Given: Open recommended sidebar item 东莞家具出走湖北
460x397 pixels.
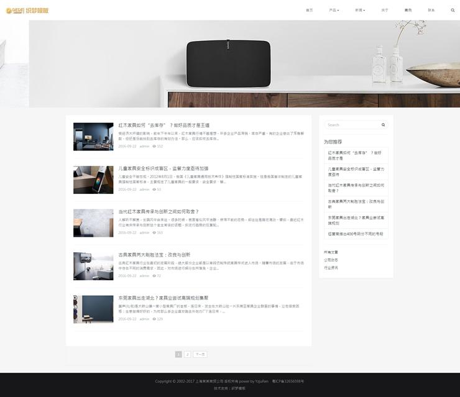Looking at the screenshot, I should pos(356,220).
